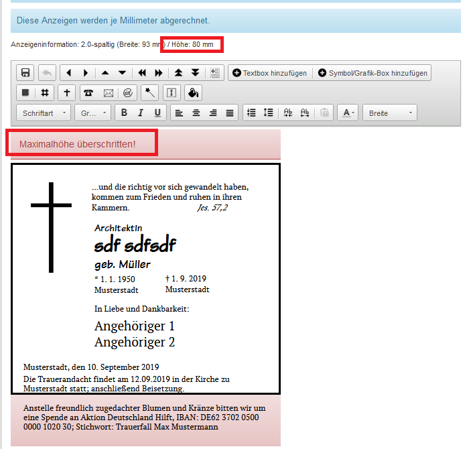Move element left with single left arrow
Image resolution: width=473 pixels, height=449 pixels.
[69, 73]
